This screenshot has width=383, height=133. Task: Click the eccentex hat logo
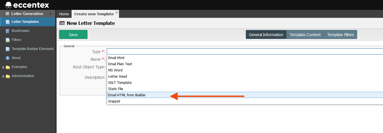[9, 5]
